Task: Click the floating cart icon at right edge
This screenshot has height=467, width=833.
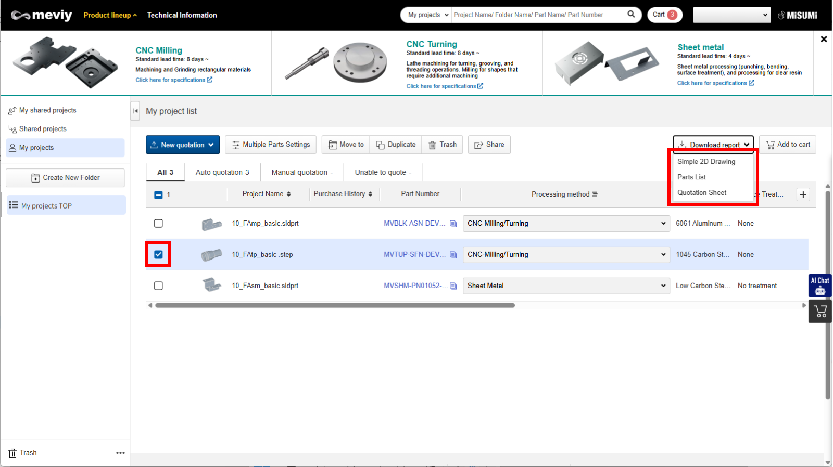Action: (820, 312)
